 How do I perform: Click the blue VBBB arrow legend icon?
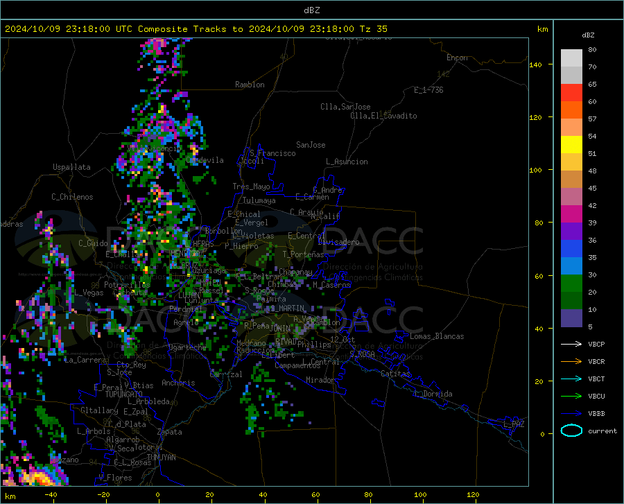tap(571, 414)
